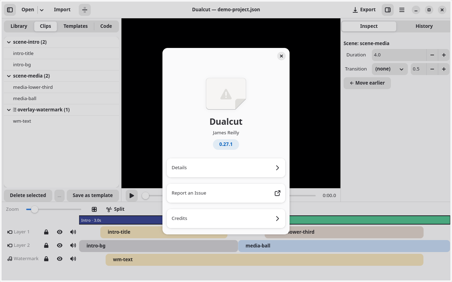452x282 pixels.
Task: Click the timeline Zoom slider handle
Action: (35, 209)
